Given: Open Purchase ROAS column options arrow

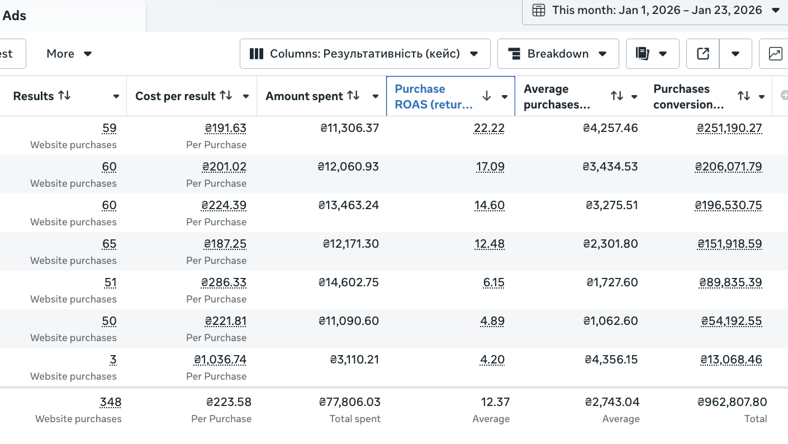Looking at the screenshot, I should tap(505, 96).
